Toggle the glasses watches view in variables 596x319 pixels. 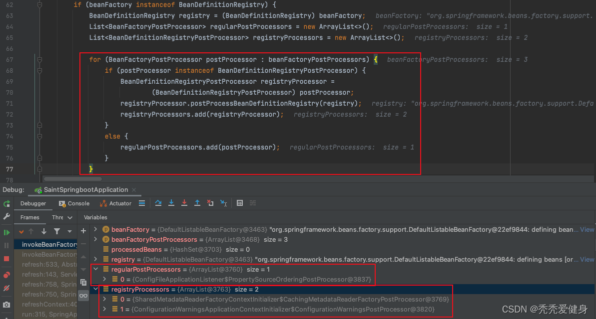[x=83, y=296]
